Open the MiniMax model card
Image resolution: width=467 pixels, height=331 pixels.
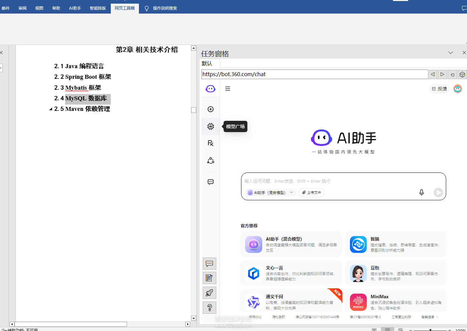coord(396,301)
